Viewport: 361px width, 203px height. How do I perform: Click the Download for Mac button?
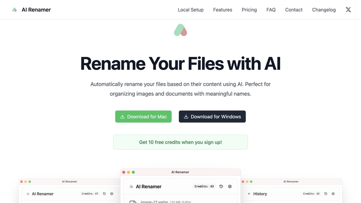click(144, 117)
